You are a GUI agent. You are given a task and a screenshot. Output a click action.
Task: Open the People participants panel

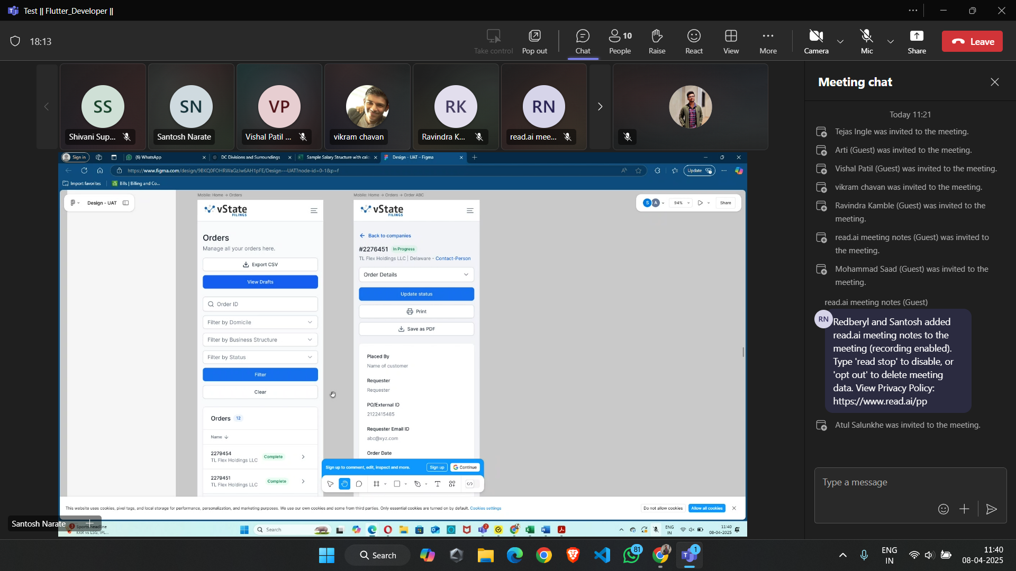[x=620, y=41]
